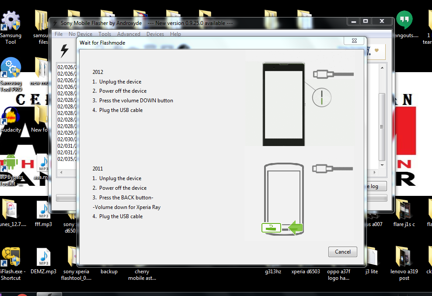The width and height of the screenshot is (432, 296).
Task: Open the Hangouts desktop icon
Action: (404, 24)
